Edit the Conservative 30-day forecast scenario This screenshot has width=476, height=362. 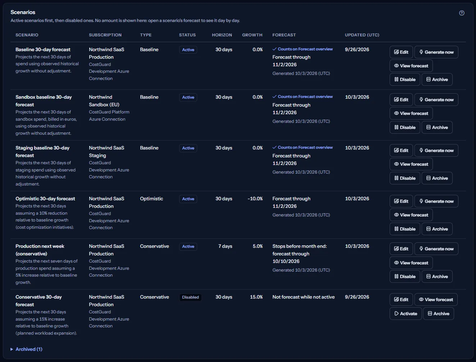click(x=401, y=300)
